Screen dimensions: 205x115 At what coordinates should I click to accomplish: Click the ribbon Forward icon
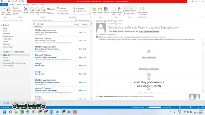point(43,10)
